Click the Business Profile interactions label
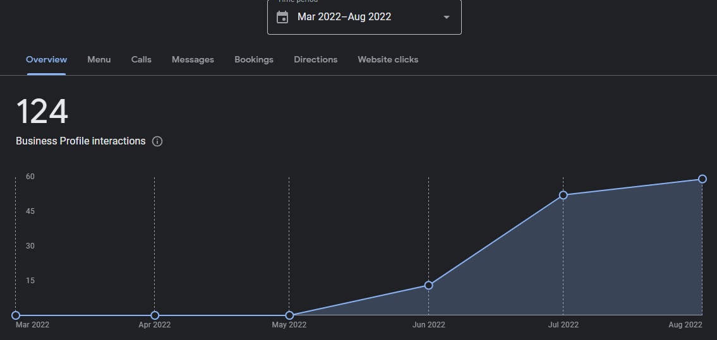 point(80,141)
